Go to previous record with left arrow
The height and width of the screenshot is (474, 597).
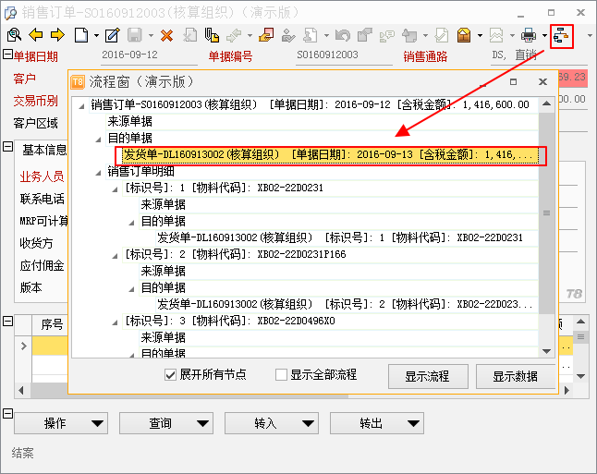click(x=36, y=35)
